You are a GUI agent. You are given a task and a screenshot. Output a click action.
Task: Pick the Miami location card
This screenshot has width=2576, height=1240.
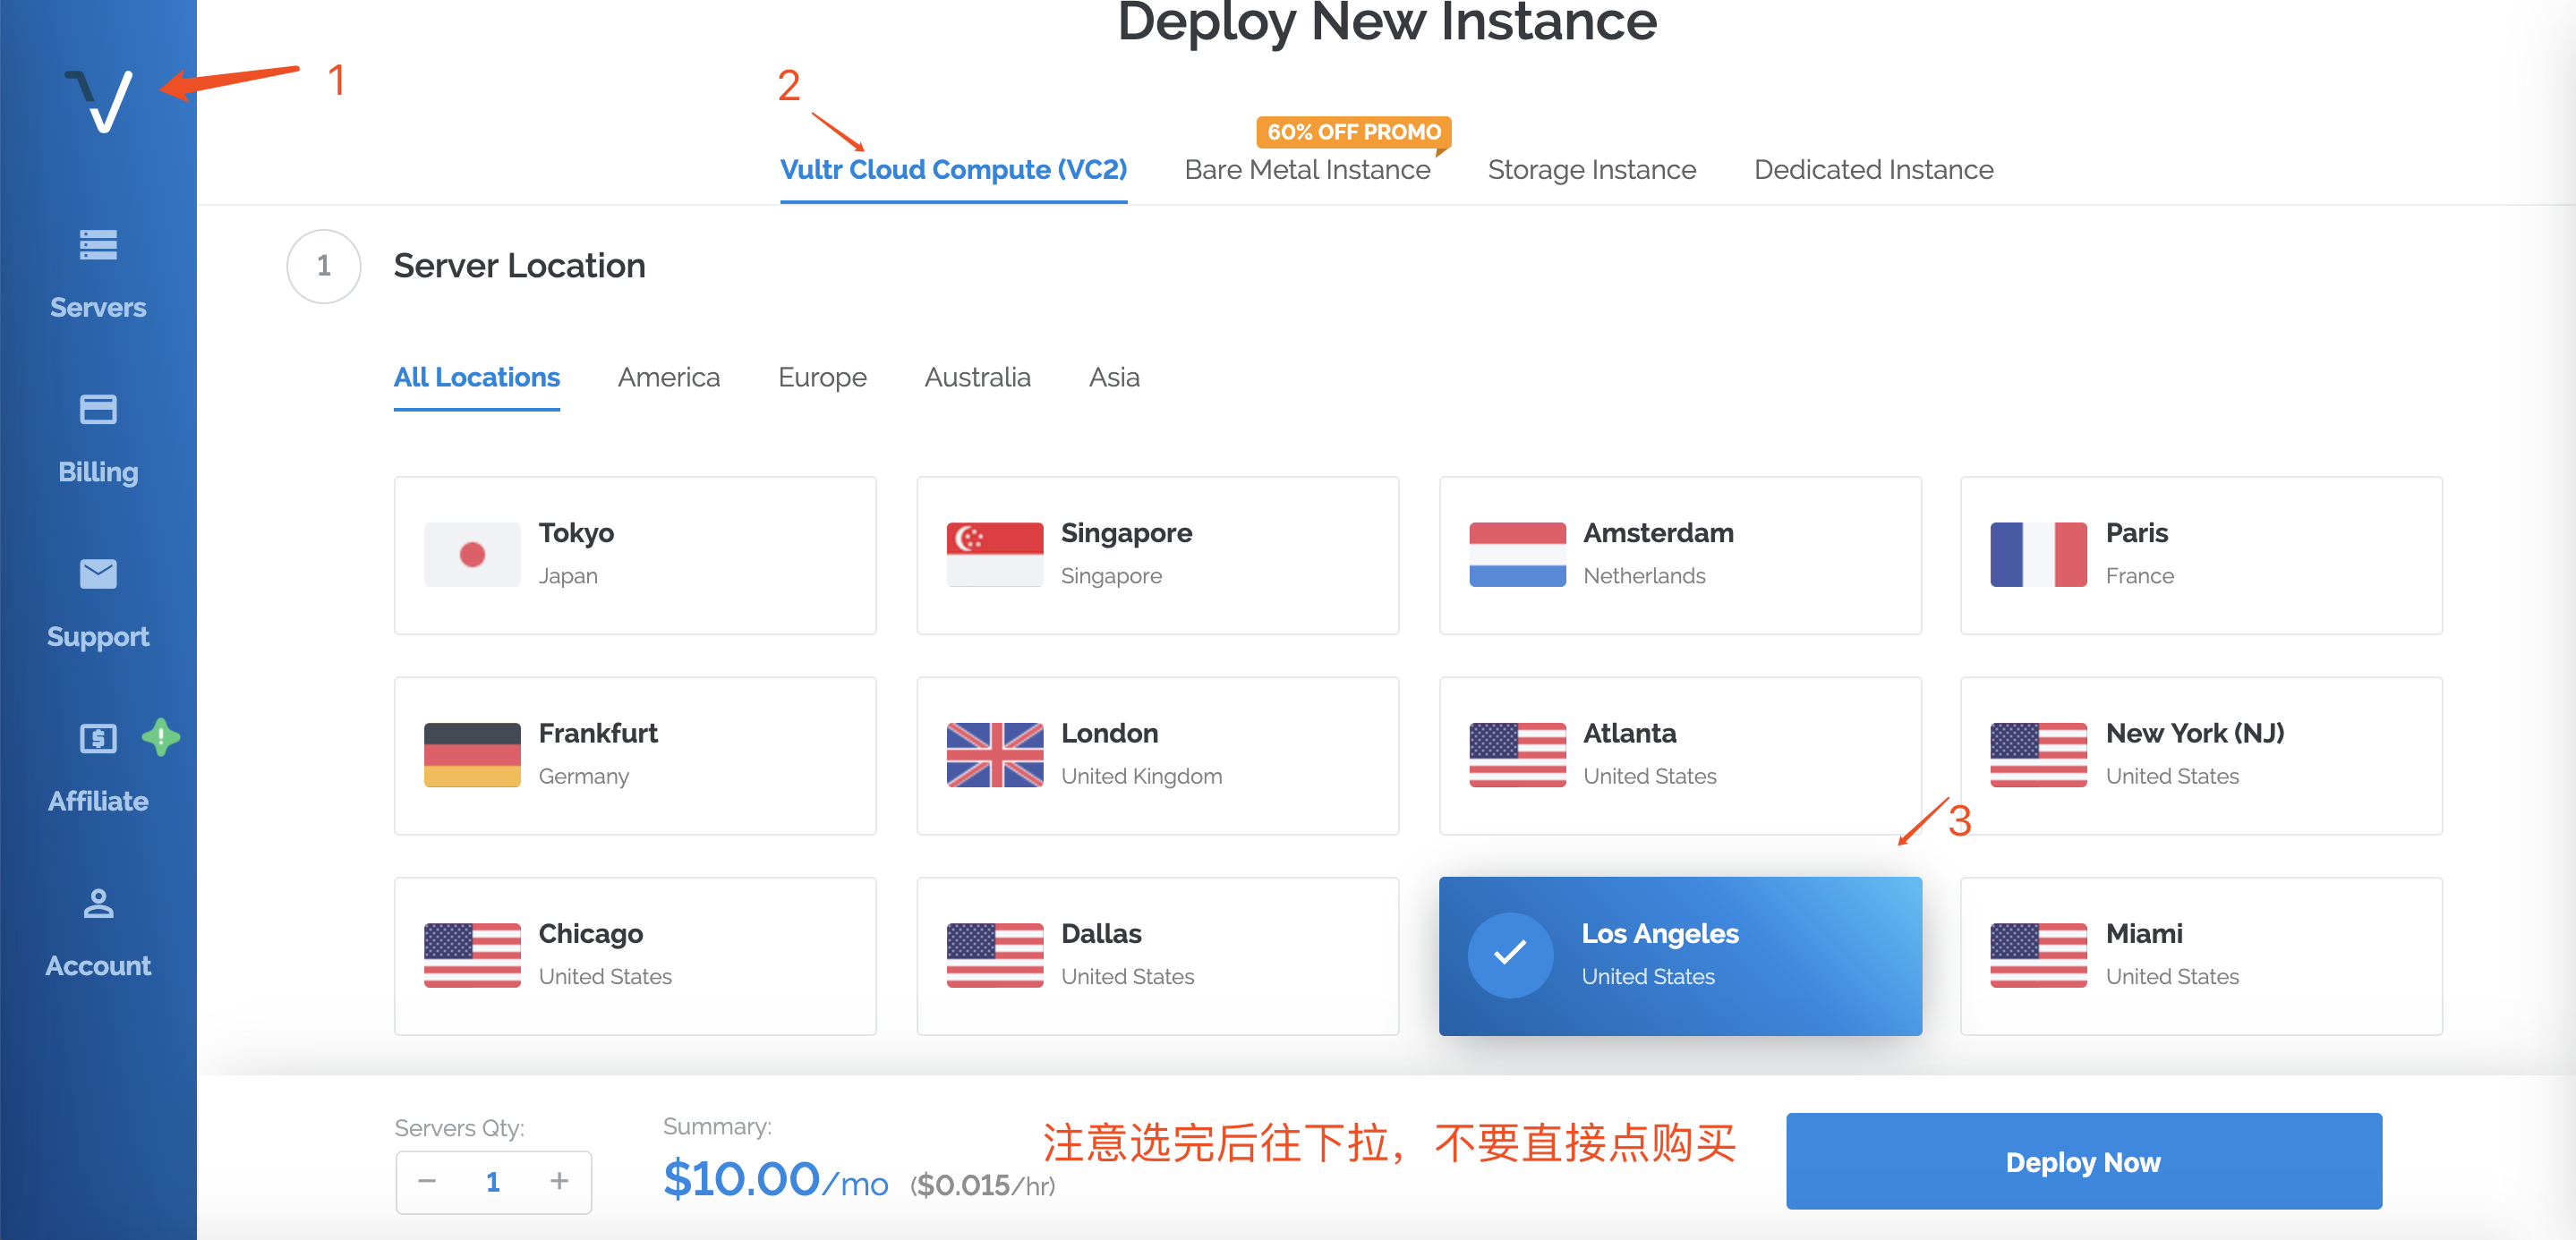tap(2200, 955)
